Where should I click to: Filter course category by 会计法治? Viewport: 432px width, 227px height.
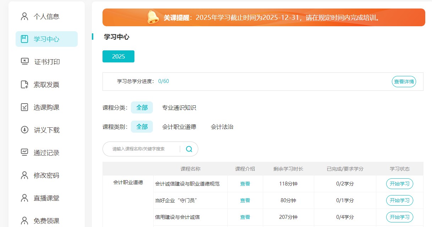(x=222, y=127)
